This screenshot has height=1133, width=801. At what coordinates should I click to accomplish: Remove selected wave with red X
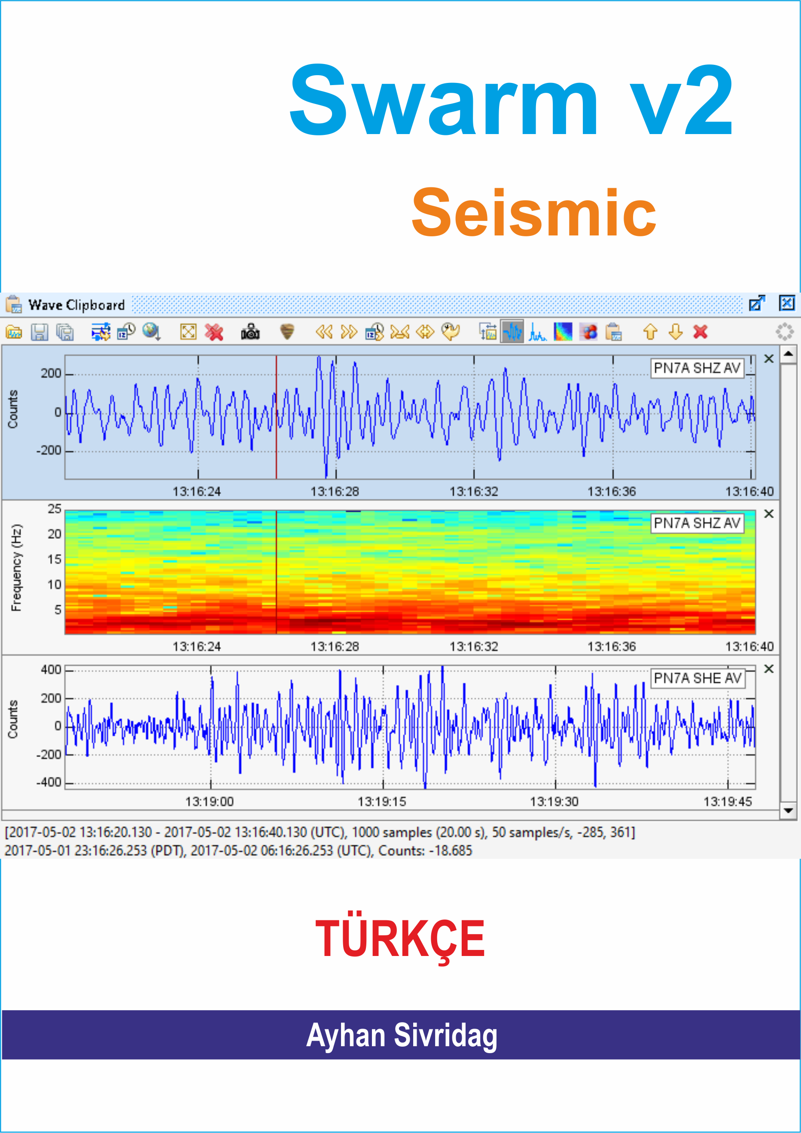[701, 332]
